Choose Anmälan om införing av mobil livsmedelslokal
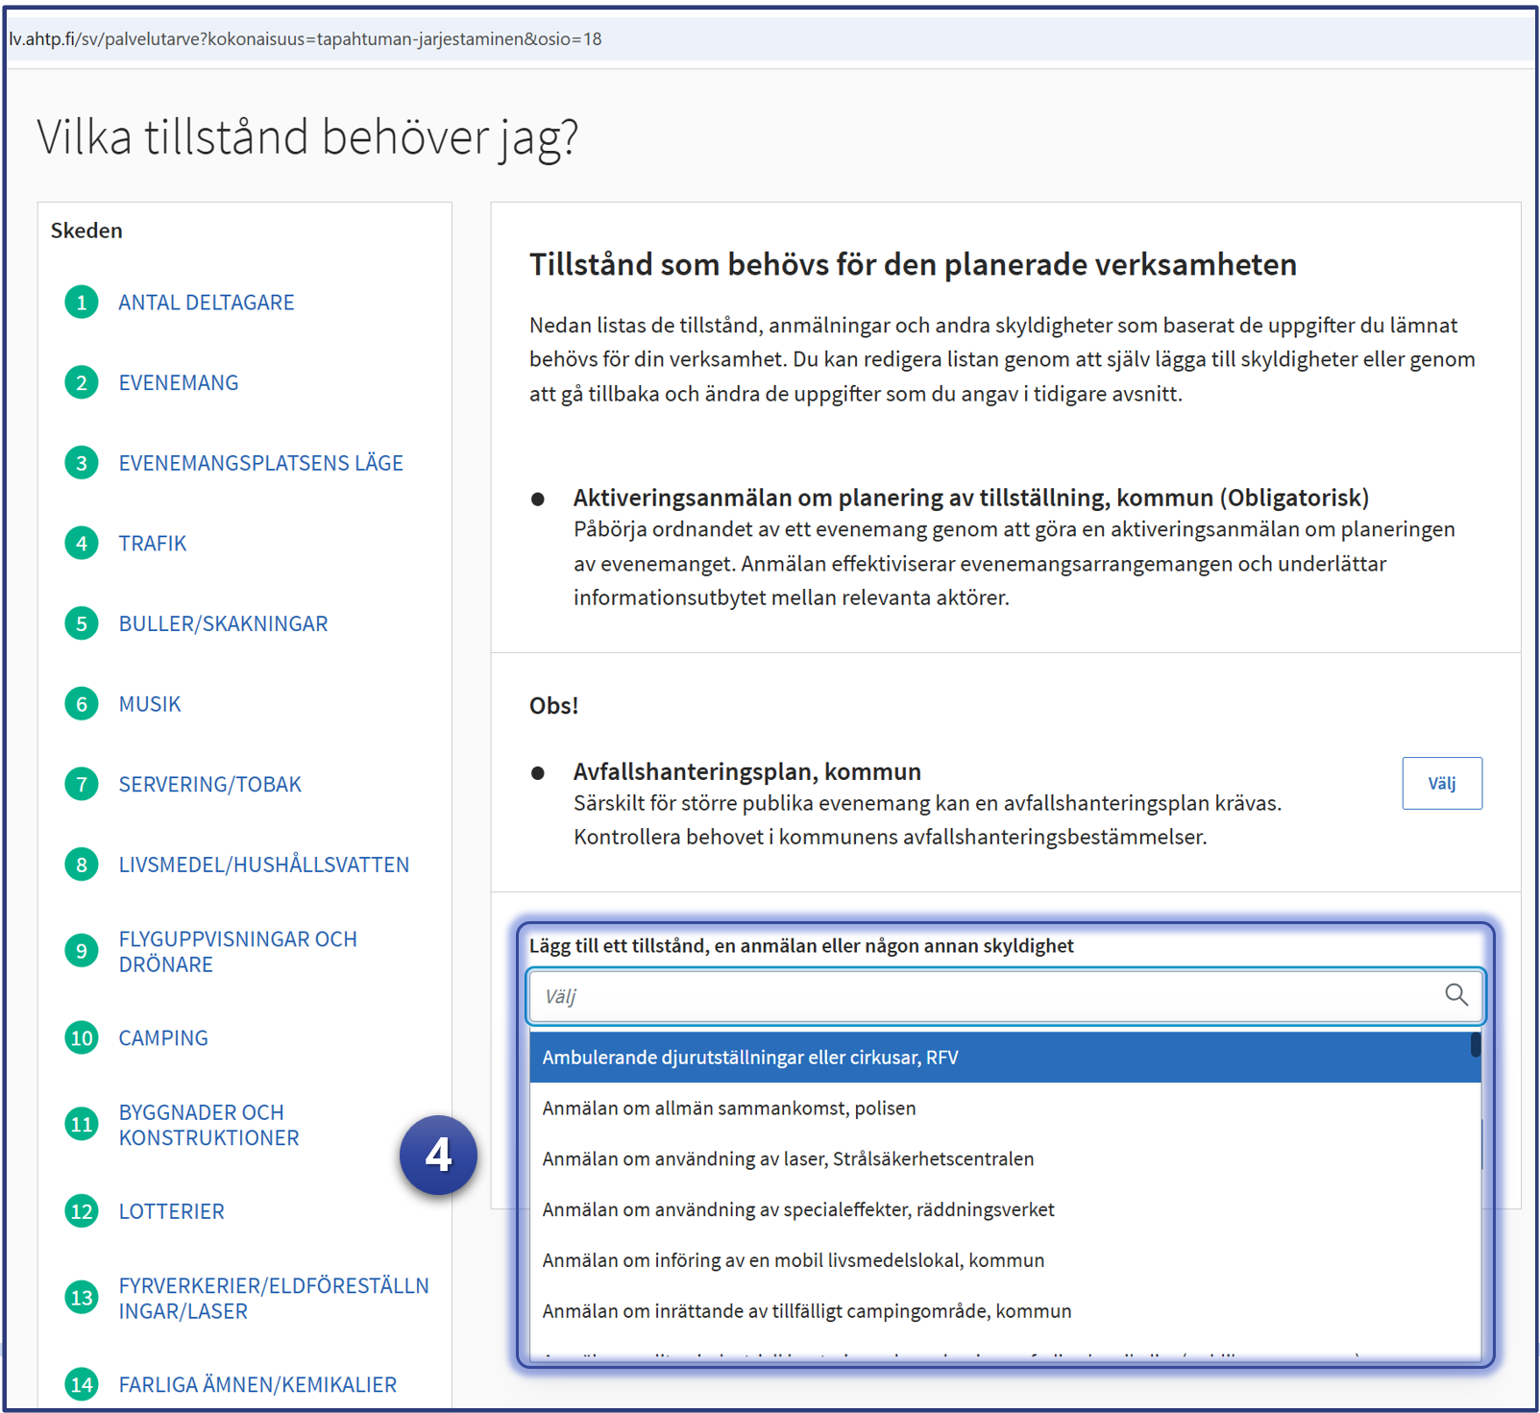 (x=793, y=1260)
